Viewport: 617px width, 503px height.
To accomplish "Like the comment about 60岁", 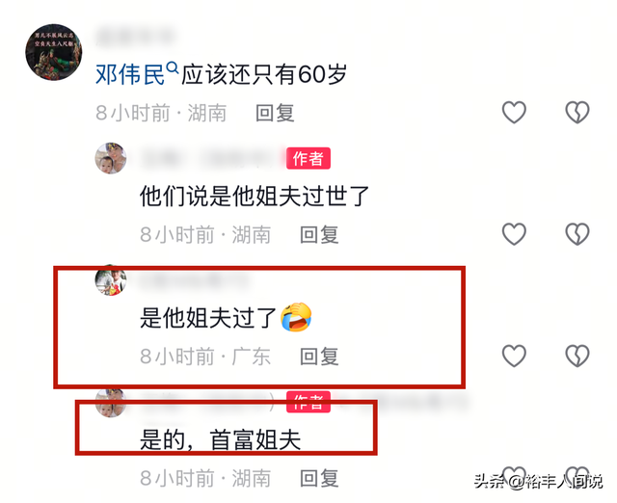I will 514,112.
